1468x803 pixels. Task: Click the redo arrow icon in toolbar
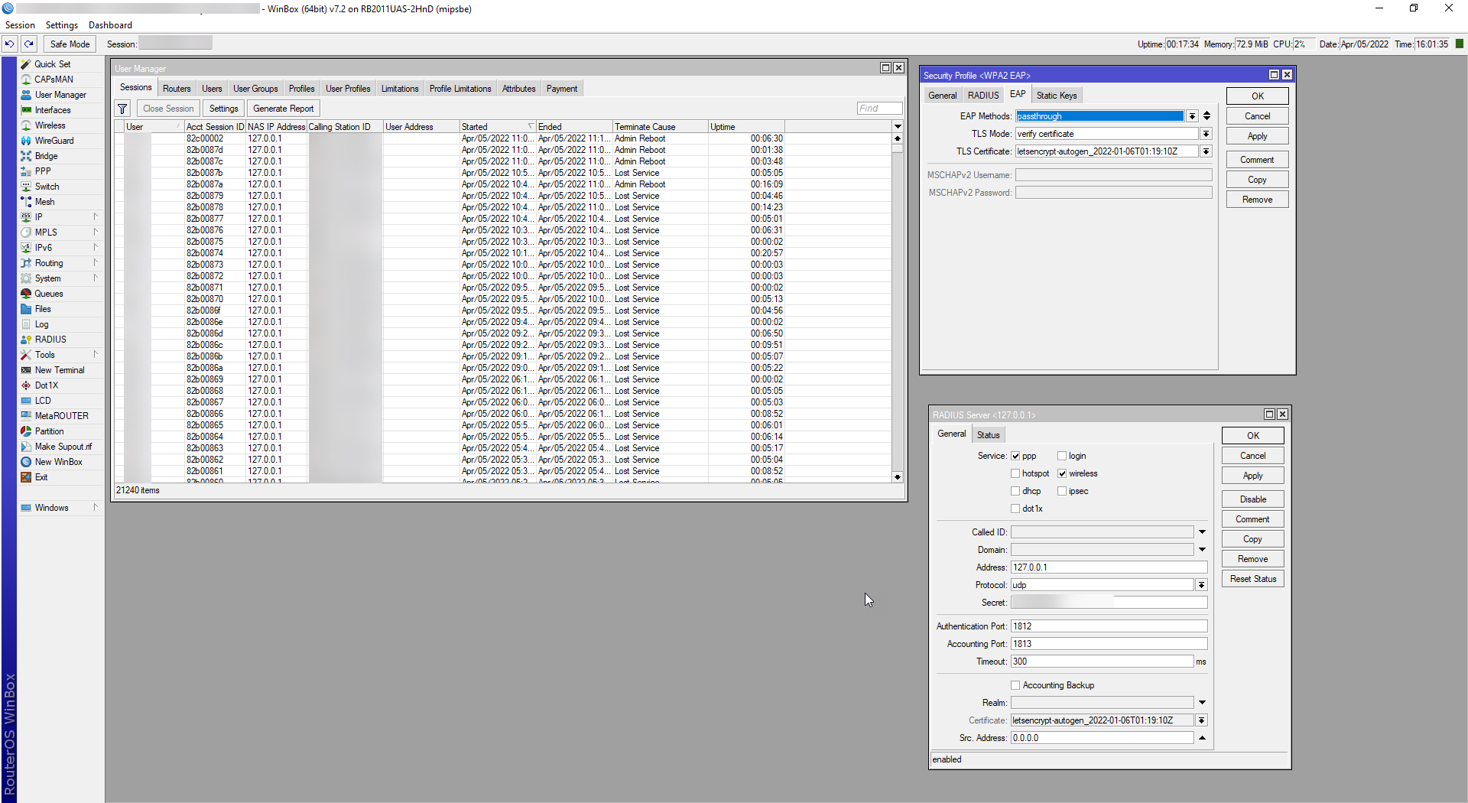coord(29,44)
